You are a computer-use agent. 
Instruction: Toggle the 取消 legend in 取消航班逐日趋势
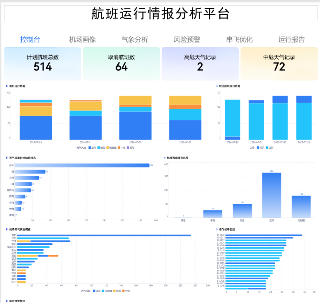(260, 148)
